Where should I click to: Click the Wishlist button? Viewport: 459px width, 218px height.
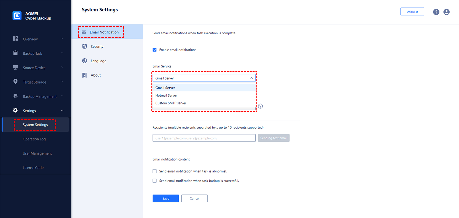[x=412, y=12]
